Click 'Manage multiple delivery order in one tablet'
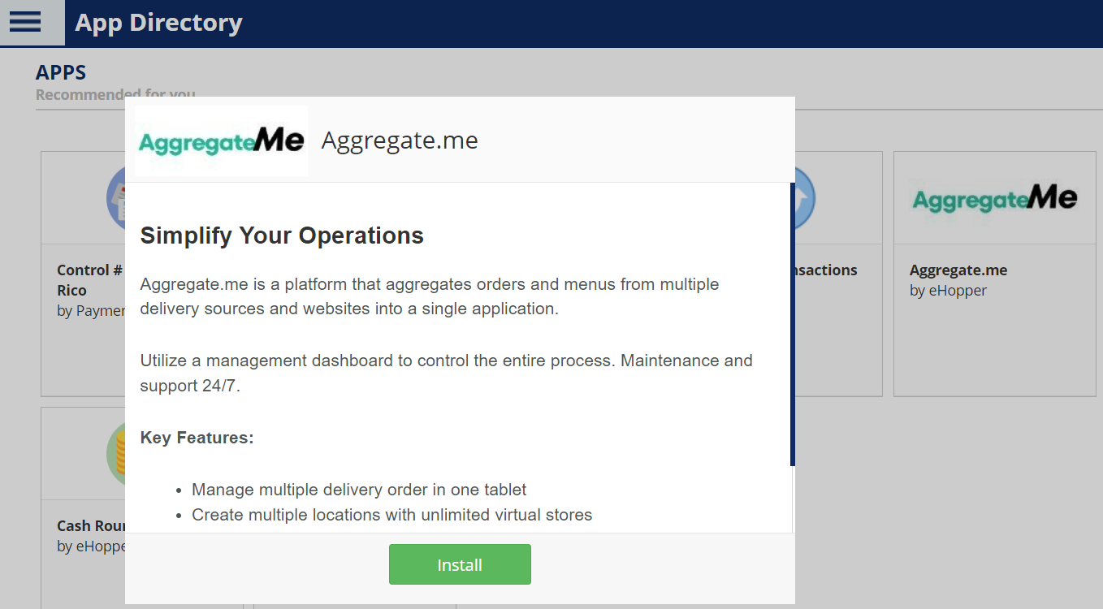Viewport: 1103px width, 609px height. [359, 490]
